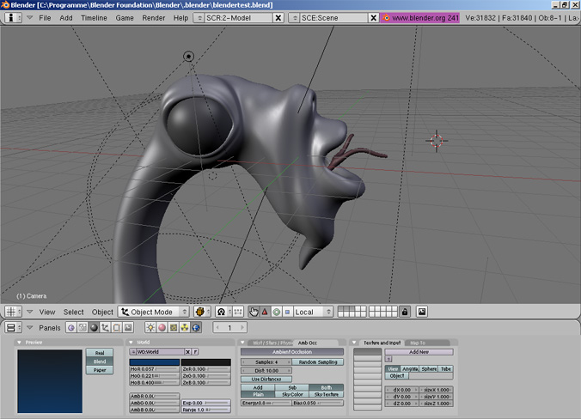Click the World preview thumbnail
This screenshot has width=581, height=419.
click(50, 381)
